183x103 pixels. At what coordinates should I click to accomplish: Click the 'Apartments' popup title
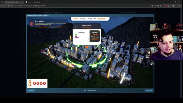click(x=87, y=25)
